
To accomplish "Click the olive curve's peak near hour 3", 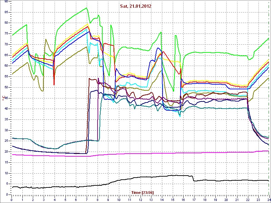I will pos(46,40).
